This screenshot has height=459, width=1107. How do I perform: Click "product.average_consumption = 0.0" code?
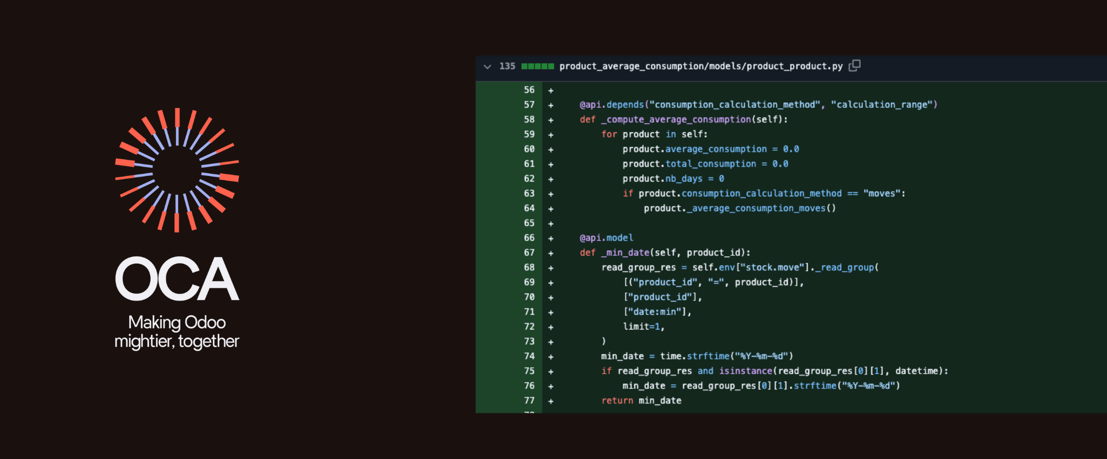[711, 149]
